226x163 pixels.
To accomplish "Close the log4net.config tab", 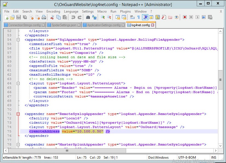I will (x=152, y=25).
